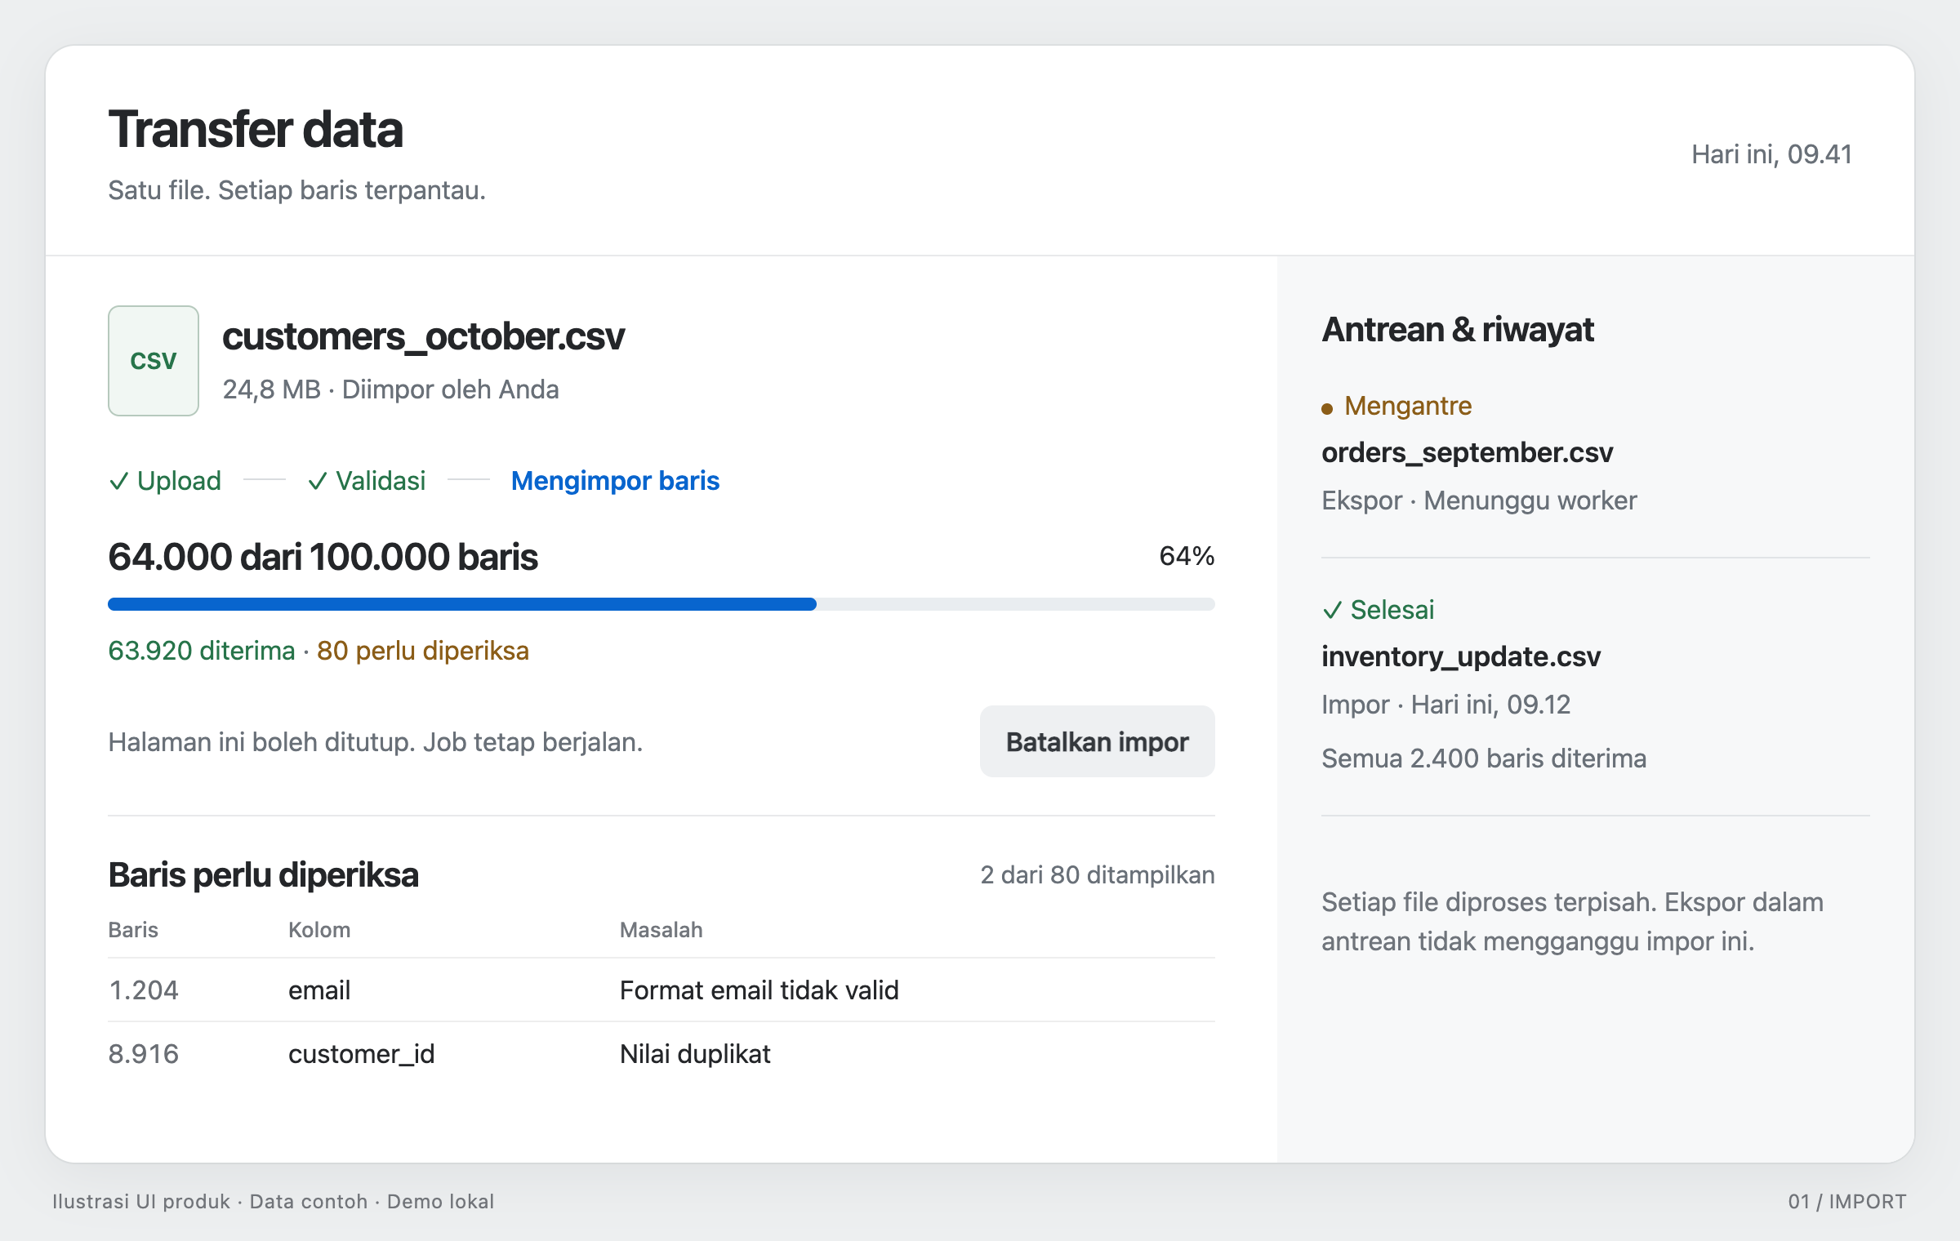Click the CSV file icon
1960x1241 pixels.
(154, 361)
